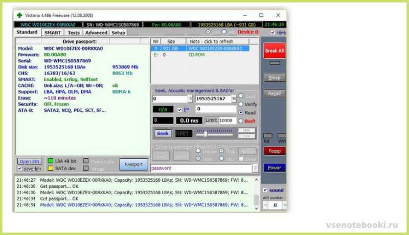
Task: Click the yellow SATA dev indicator
Action: pyautogui.click(x=50, y=168)
